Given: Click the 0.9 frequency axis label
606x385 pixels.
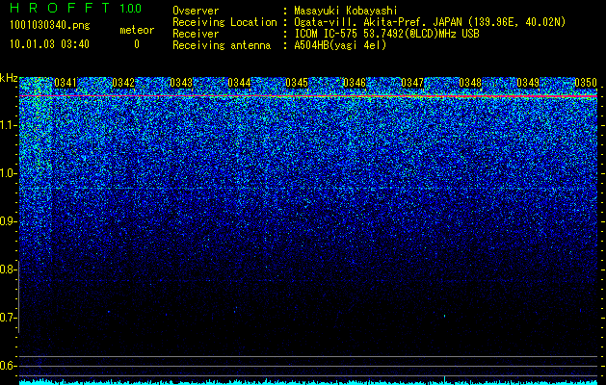Looking at the screenshot, I should click(x=8, y=221).
